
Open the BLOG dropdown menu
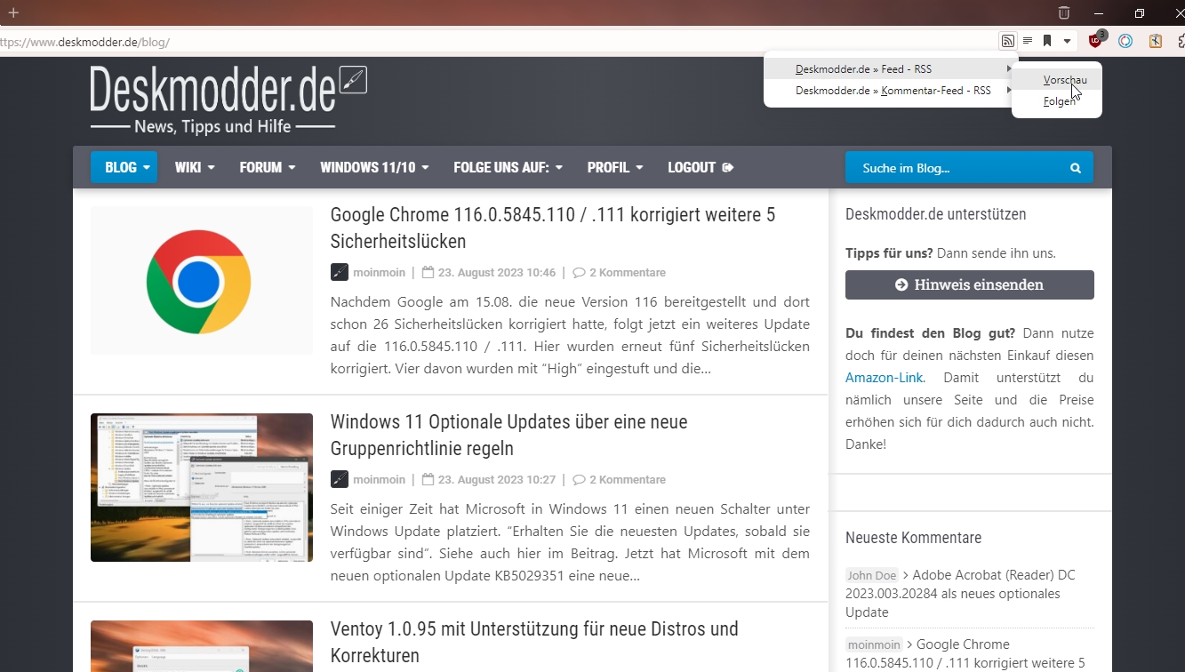[x=124, y=167]
